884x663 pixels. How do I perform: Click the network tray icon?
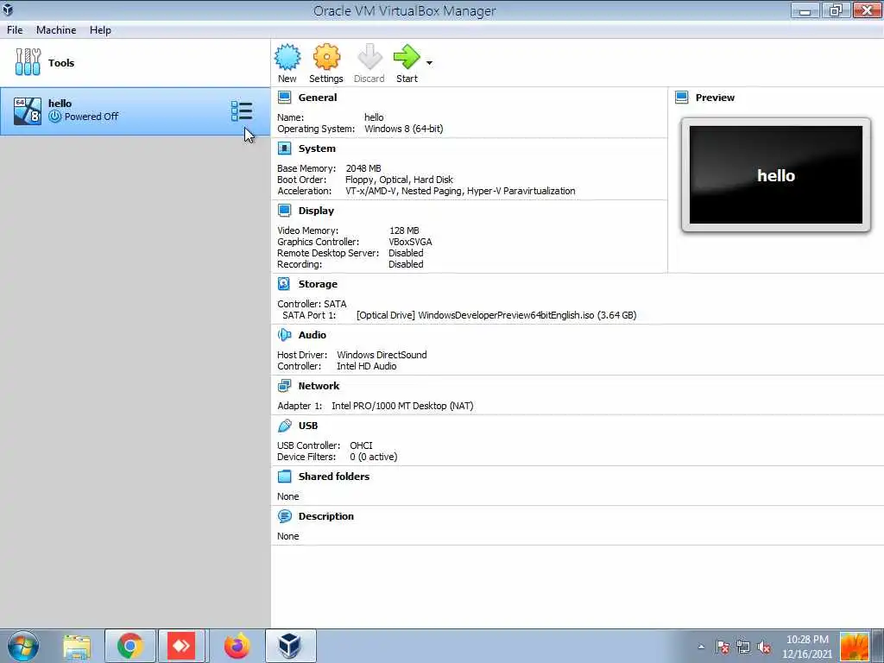(x=743, y=647)
